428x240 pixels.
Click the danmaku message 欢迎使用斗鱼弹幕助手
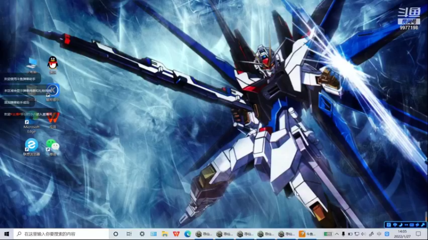(x=20, y=79)
